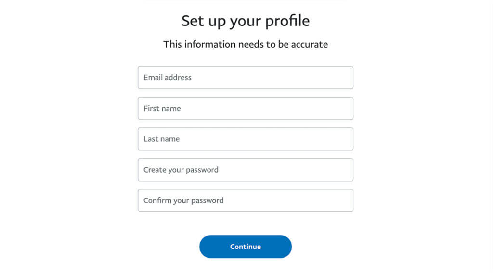Submit the form with the Continue button
Viewport: 493px width, 273px height.
click(x=245, y=247)
